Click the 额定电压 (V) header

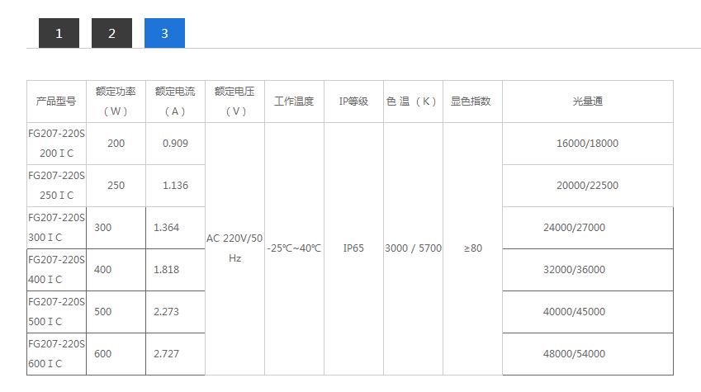[234, 102]
